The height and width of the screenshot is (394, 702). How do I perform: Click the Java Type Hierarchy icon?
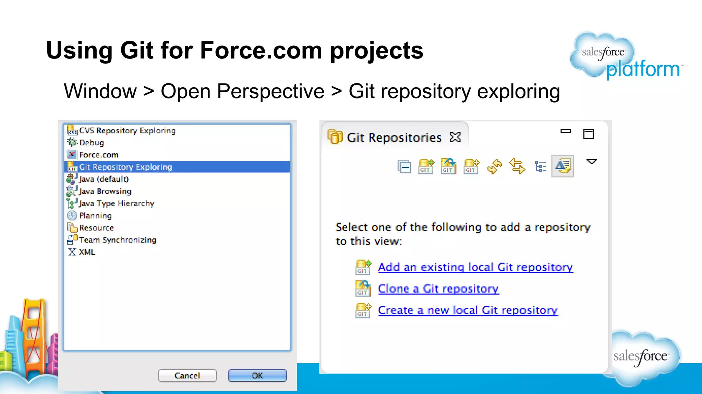point(72,203)
